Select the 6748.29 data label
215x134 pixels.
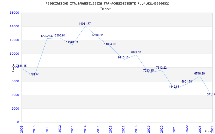click(199, 73)
